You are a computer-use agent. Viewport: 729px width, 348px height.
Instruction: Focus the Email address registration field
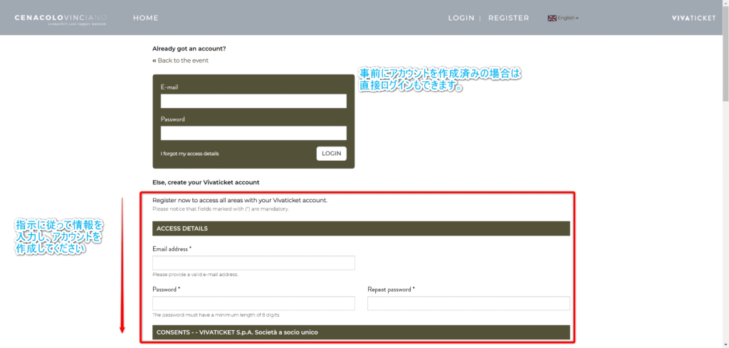[253, 263]
